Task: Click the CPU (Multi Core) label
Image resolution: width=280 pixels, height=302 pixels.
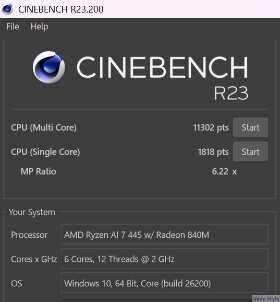Action: (44, 127)
